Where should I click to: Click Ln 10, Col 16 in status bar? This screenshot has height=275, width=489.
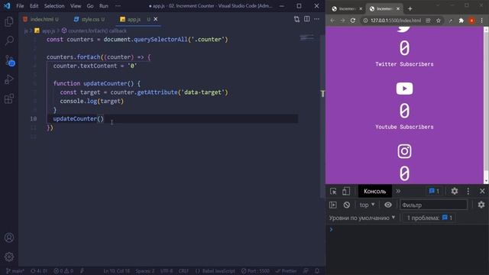coord(116,271)
